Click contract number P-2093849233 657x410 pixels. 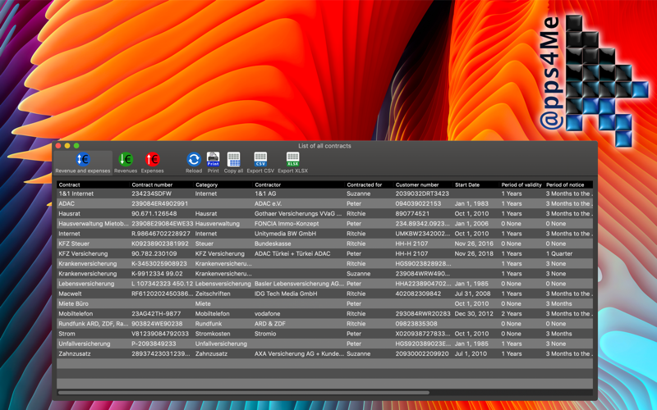pyautogui.click(x=154, y=344)
